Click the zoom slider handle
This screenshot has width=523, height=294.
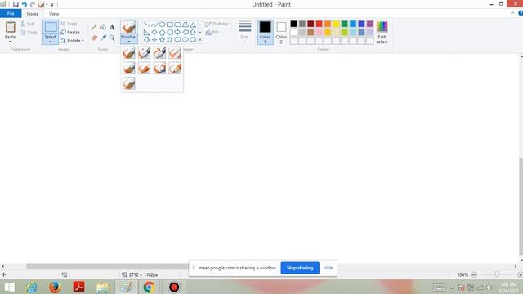point(497,274)
